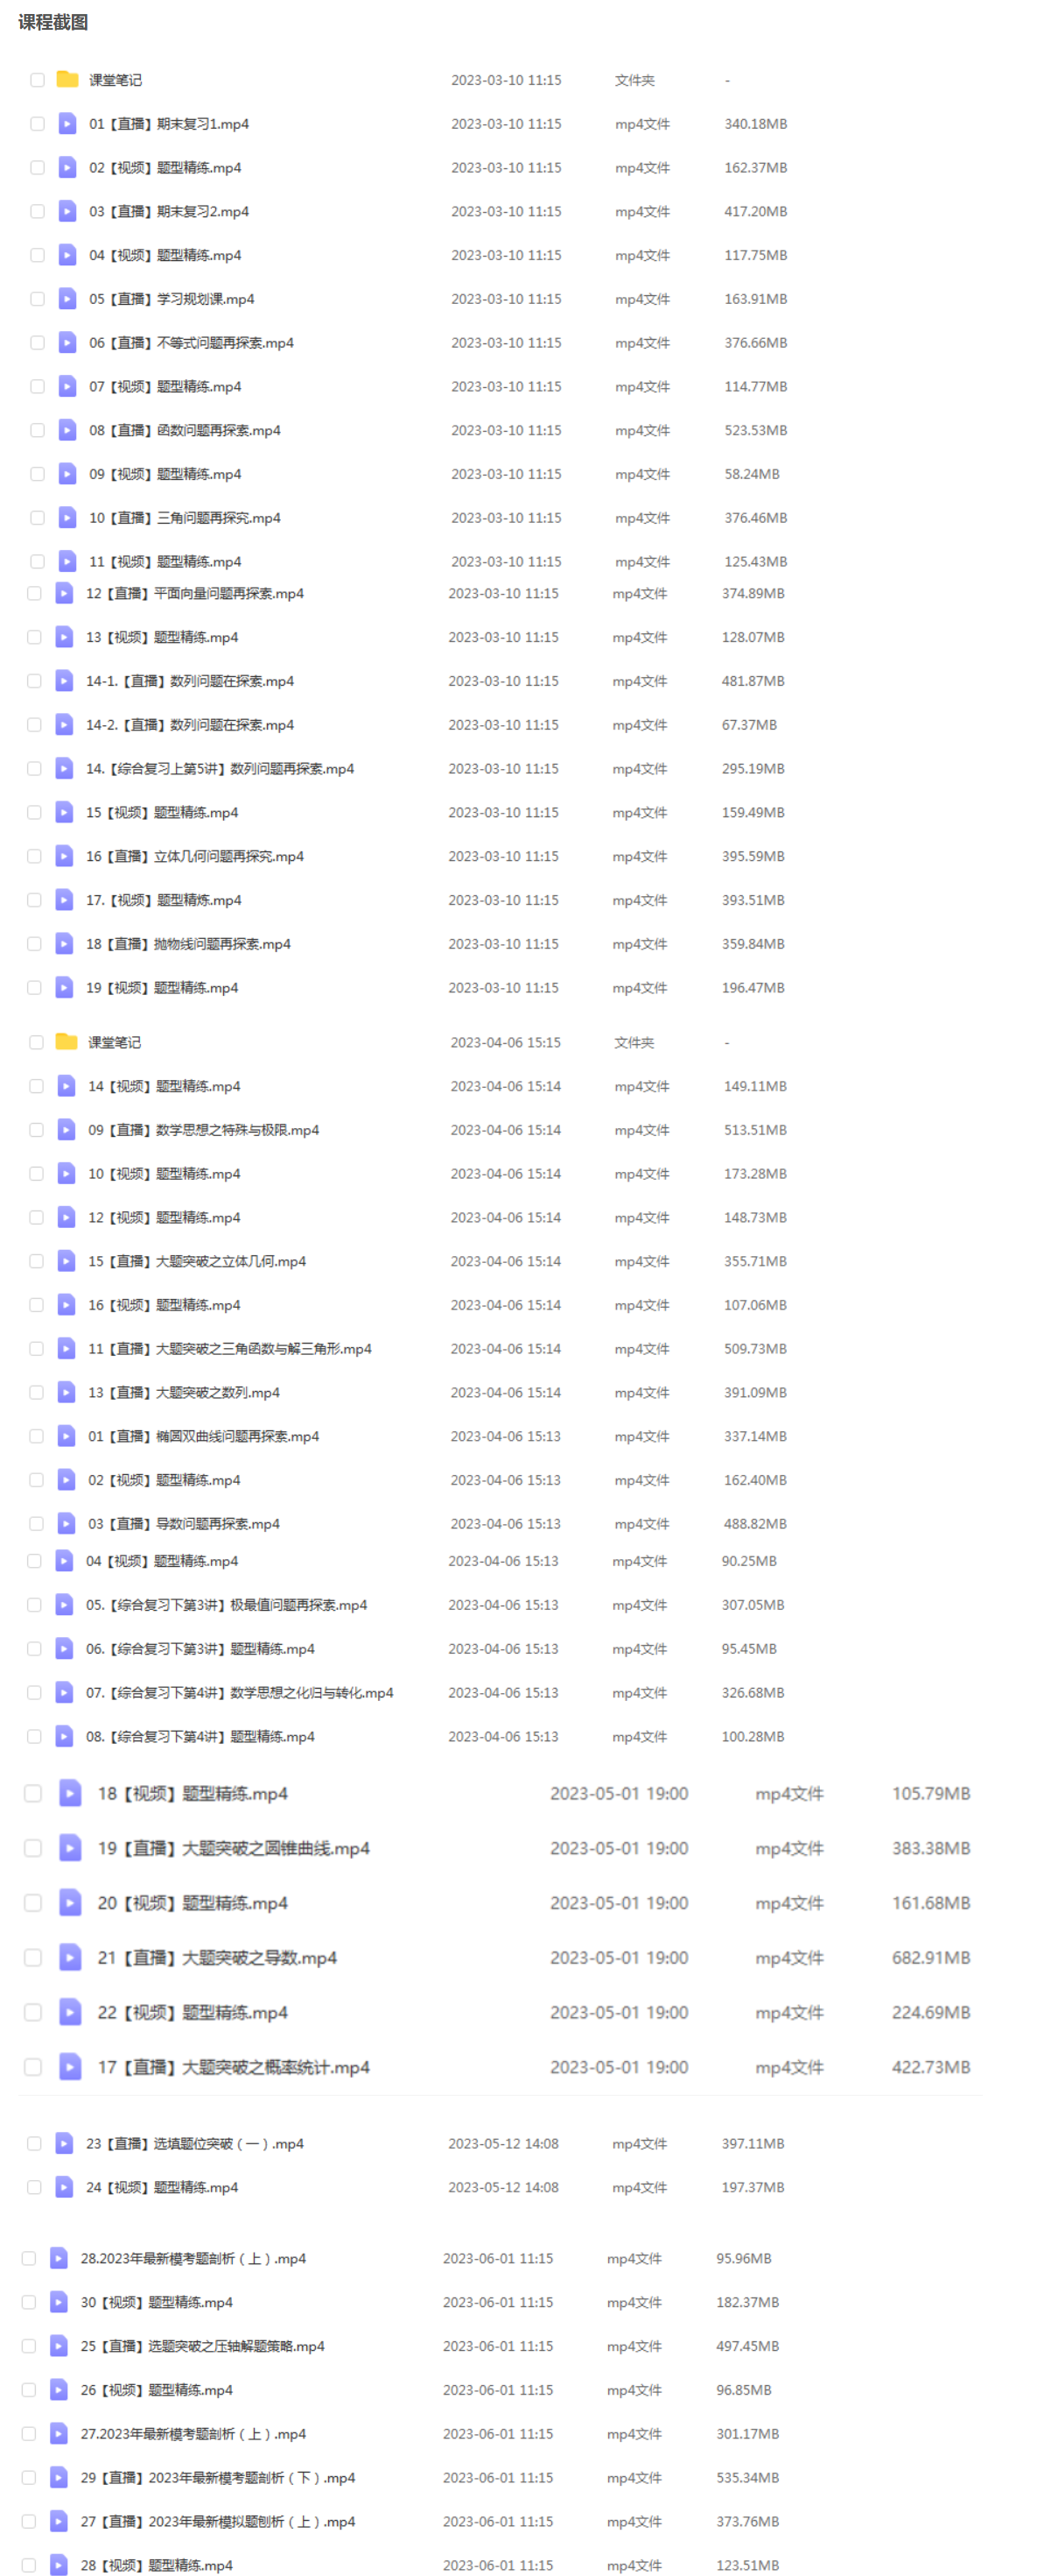Open the 2023-04-06 课堂笔记 folder icon
Viewport: 1051px width, 2576px height.
coord(67,1042)
